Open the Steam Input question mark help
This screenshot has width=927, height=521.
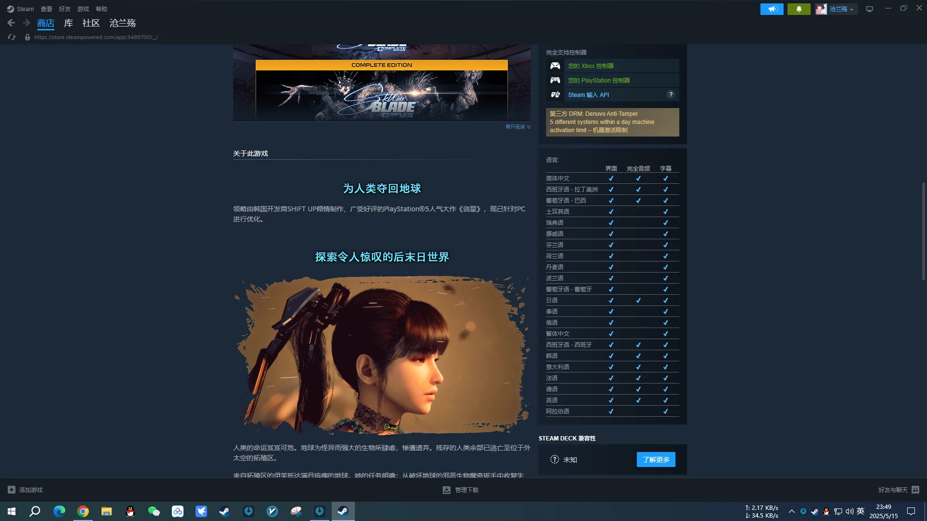click(671, 95)
